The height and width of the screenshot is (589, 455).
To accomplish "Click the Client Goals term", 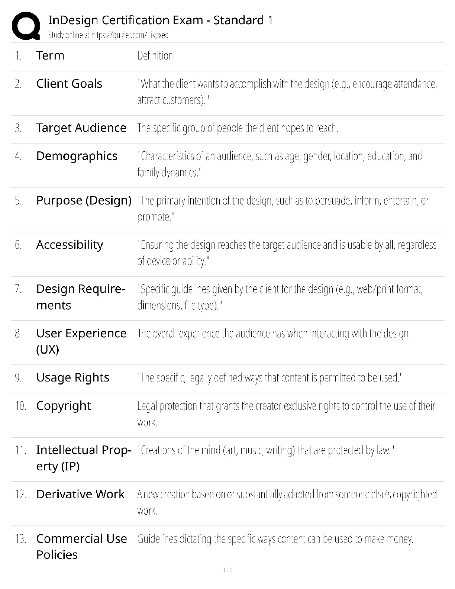I will click(69, 84).
